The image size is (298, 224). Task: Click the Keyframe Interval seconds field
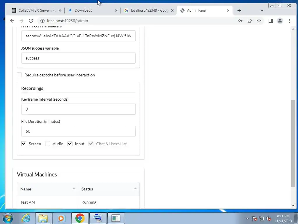(x=78, y=109)
